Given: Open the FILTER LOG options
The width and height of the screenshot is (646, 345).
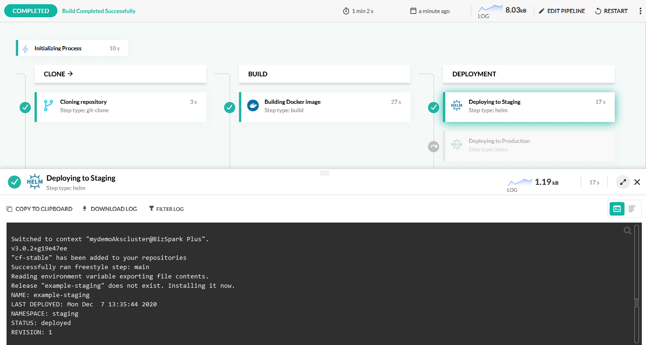Looking at the screenshot, I should (x=166, y=209).
